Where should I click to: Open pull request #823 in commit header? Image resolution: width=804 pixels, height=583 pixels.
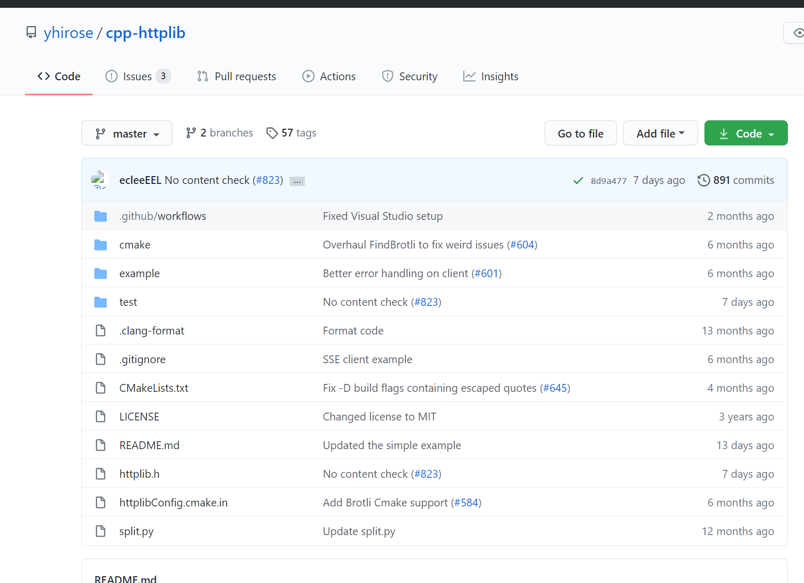(268, 180)
